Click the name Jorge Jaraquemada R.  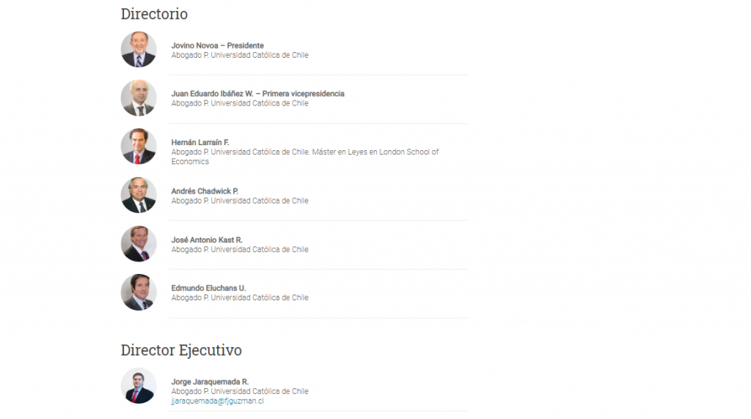pos(210,382)
